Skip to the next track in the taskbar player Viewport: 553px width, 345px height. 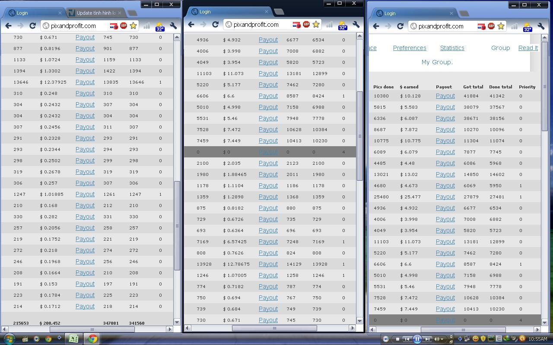pyautogui.click(x=427, y=339)
